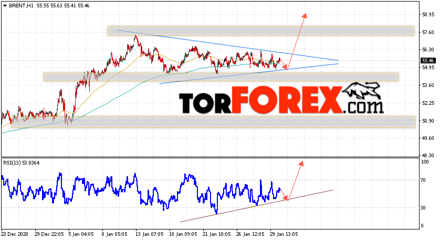Screen dimensions: 440x240
Task: Select the BRENT,H1 symbol title text
Action: pyautogui.click(x=21, y=6)
